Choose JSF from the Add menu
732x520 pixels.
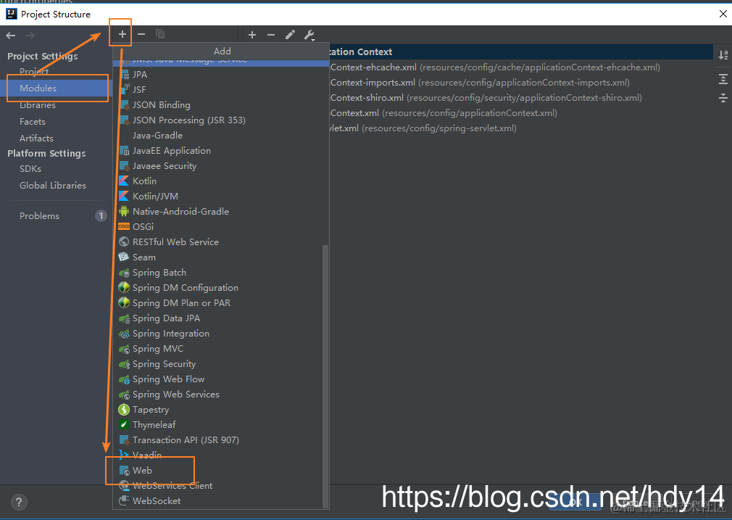(x=220, y=90)
